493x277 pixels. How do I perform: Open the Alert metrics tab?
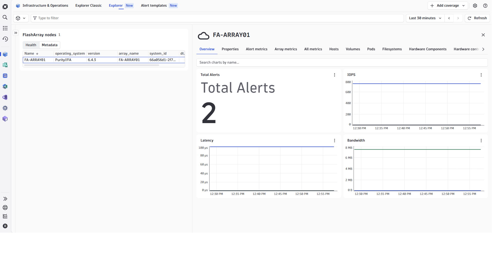coord(256,49)
